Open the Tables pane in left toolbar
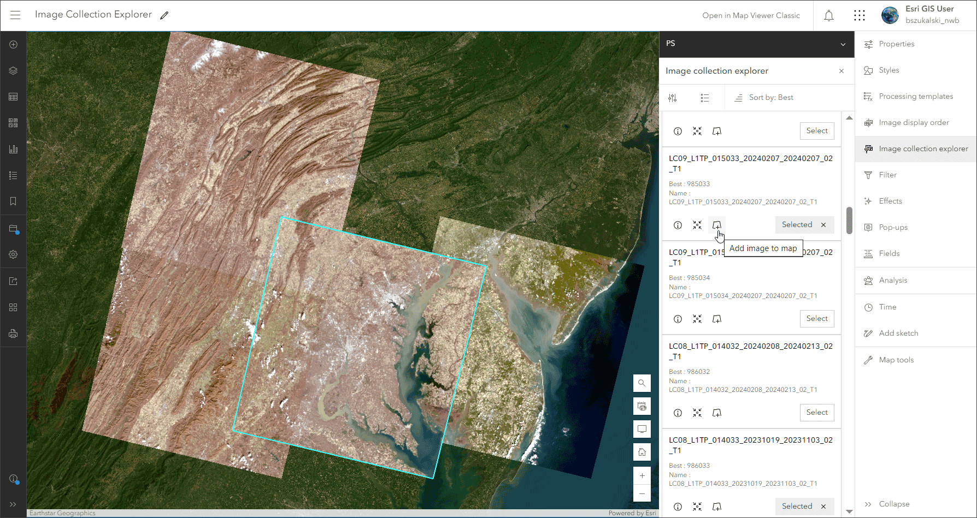This screenshot has height=518, width=977. pos(14,97)
